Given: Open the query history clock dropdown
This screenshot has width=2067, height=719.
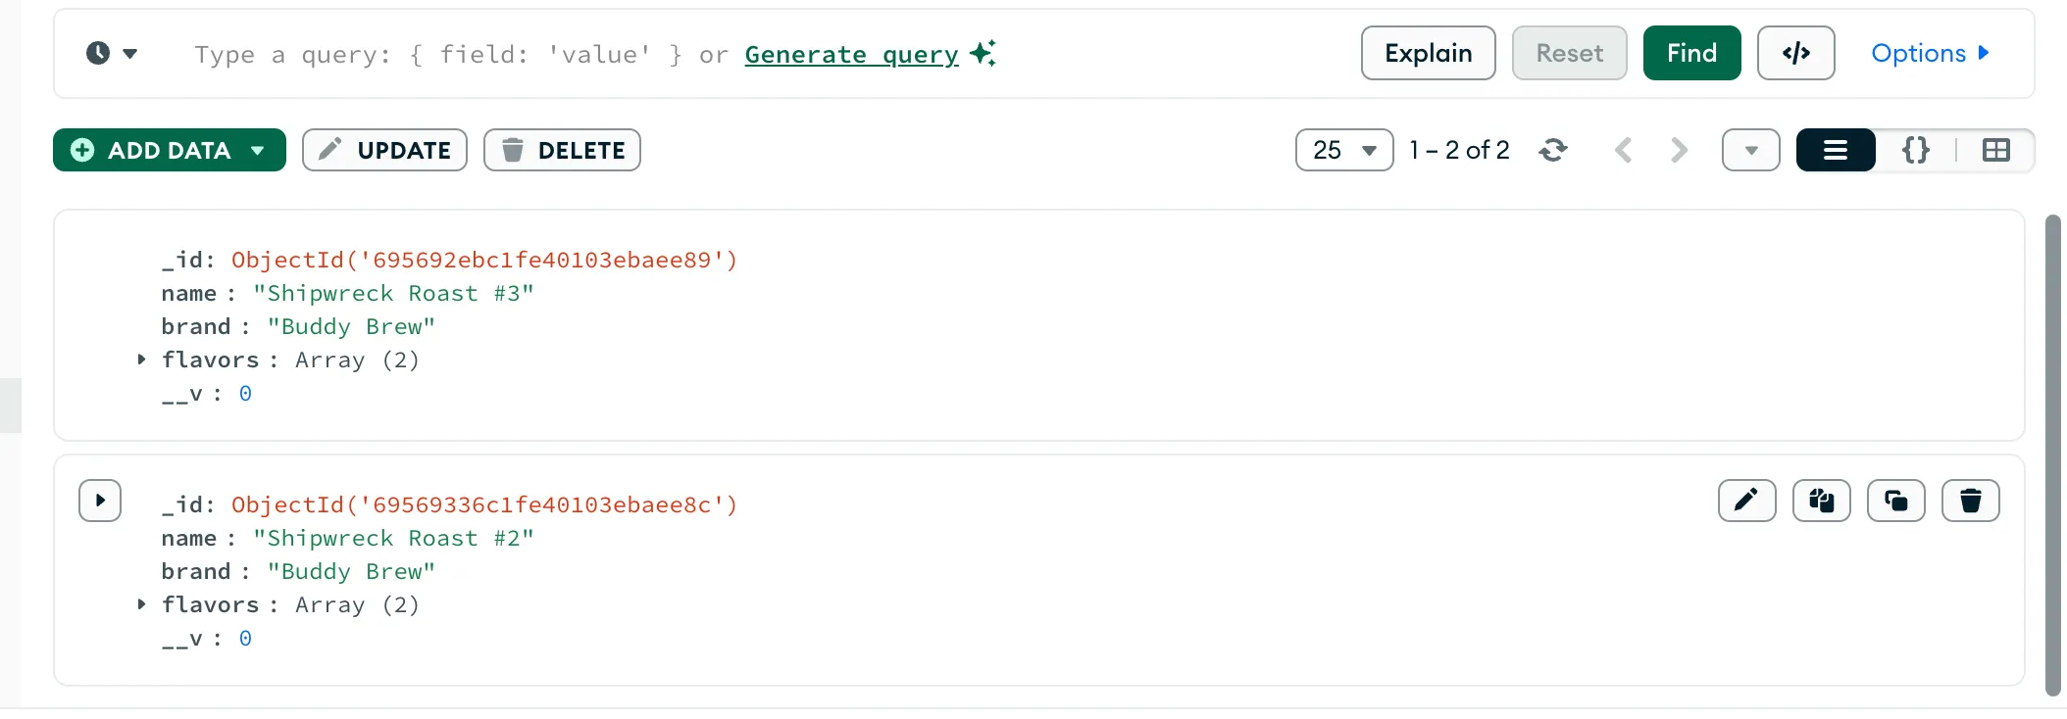Looking at the screenshot, I should [x=111, y=53].
